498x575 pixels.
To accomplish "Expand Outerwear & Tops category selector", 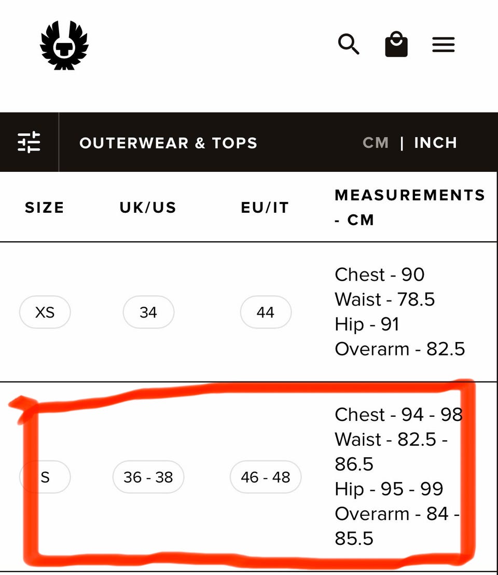I will point(168,143).
